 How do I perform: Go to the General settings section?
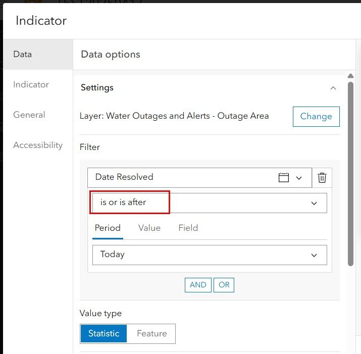tap(29, 115)
